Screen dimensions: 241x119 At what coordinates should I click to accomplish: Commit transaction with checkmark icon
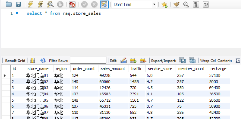point(84,4)
